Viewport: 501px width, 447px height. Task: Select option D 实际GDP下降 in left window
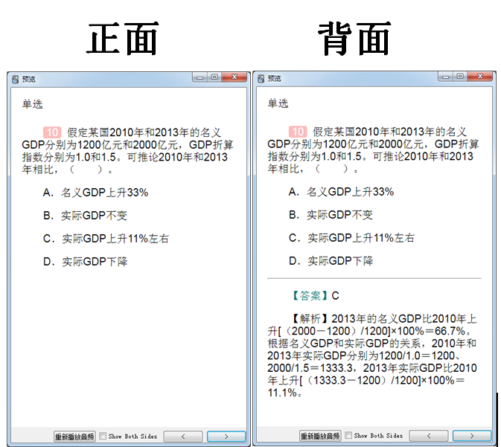click(x=86, y=262)
